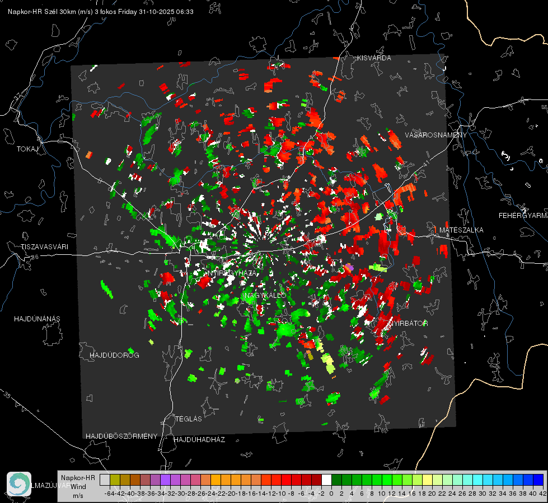The width and height of the screenshot is (548, 503).
Task: Click the legend value 42
Action: pos(542,493)
